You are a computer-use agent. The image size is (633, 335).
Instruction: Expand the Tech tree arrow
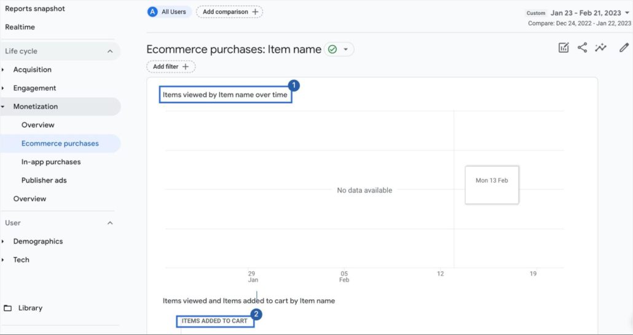[x=3, y=260]
